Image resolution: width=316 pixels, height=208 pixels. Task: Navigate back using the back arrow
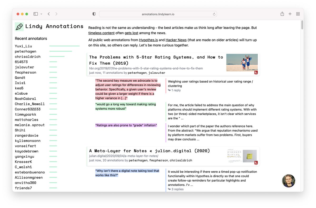[x=48, y=14]
